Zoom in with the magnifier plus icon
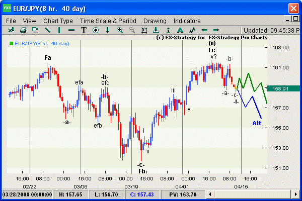 tap(120, 30)
